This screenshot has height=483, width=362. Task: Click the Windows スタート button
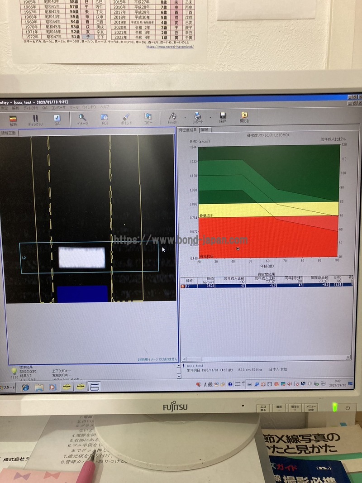[8, 387]
